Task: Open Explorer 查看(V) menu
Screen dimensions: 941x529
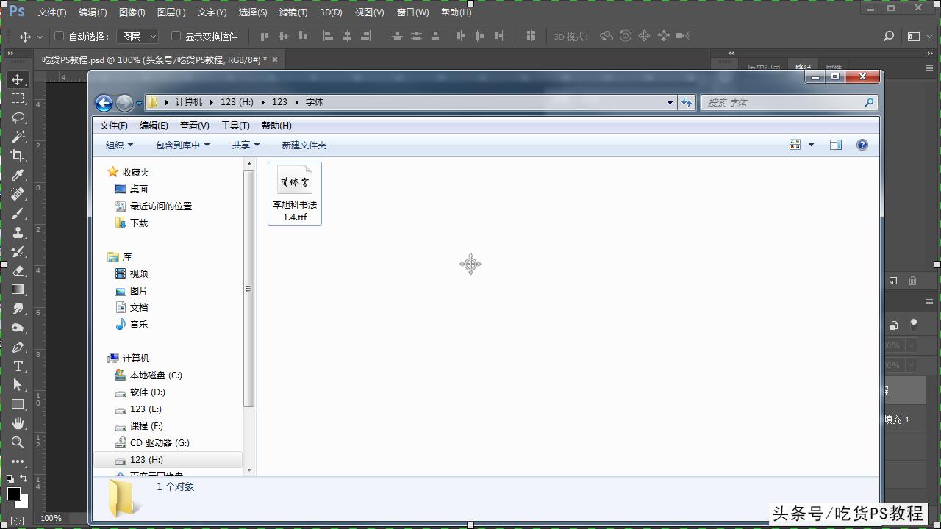Action: pyautogui.click(x=194, y=126)
